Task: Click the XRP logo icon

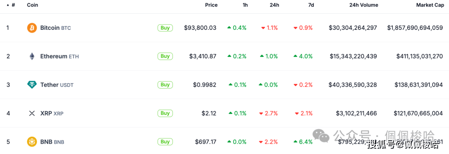Action: point(32,113)
